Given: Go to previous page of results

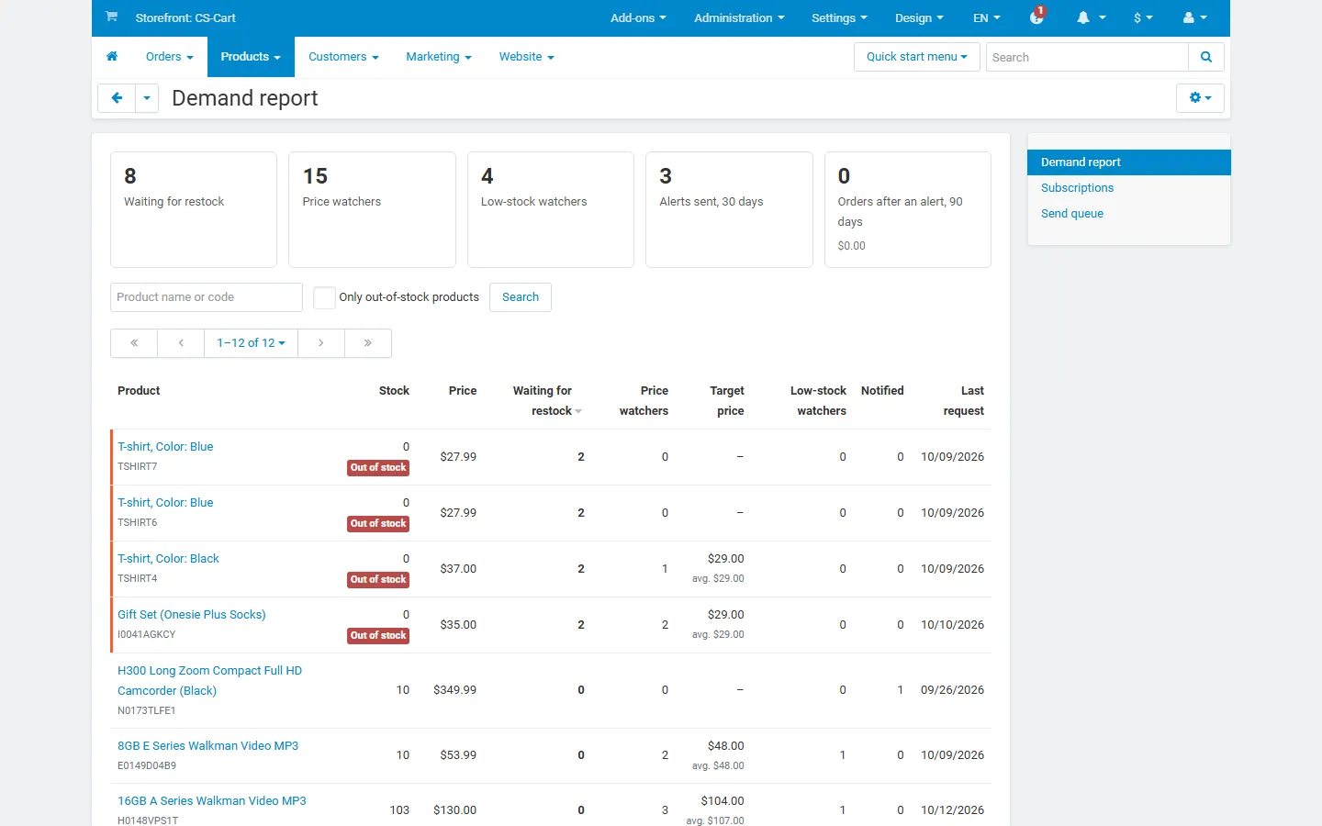Looking at the screenshot, I should pos(181,343).
